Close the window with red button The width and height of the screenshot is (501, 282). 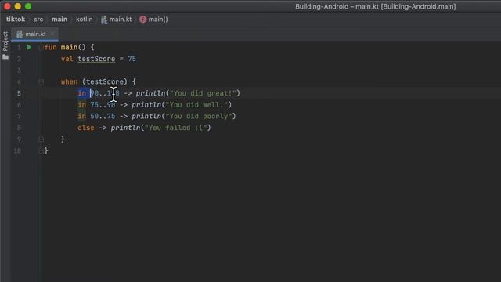[7, 6]
